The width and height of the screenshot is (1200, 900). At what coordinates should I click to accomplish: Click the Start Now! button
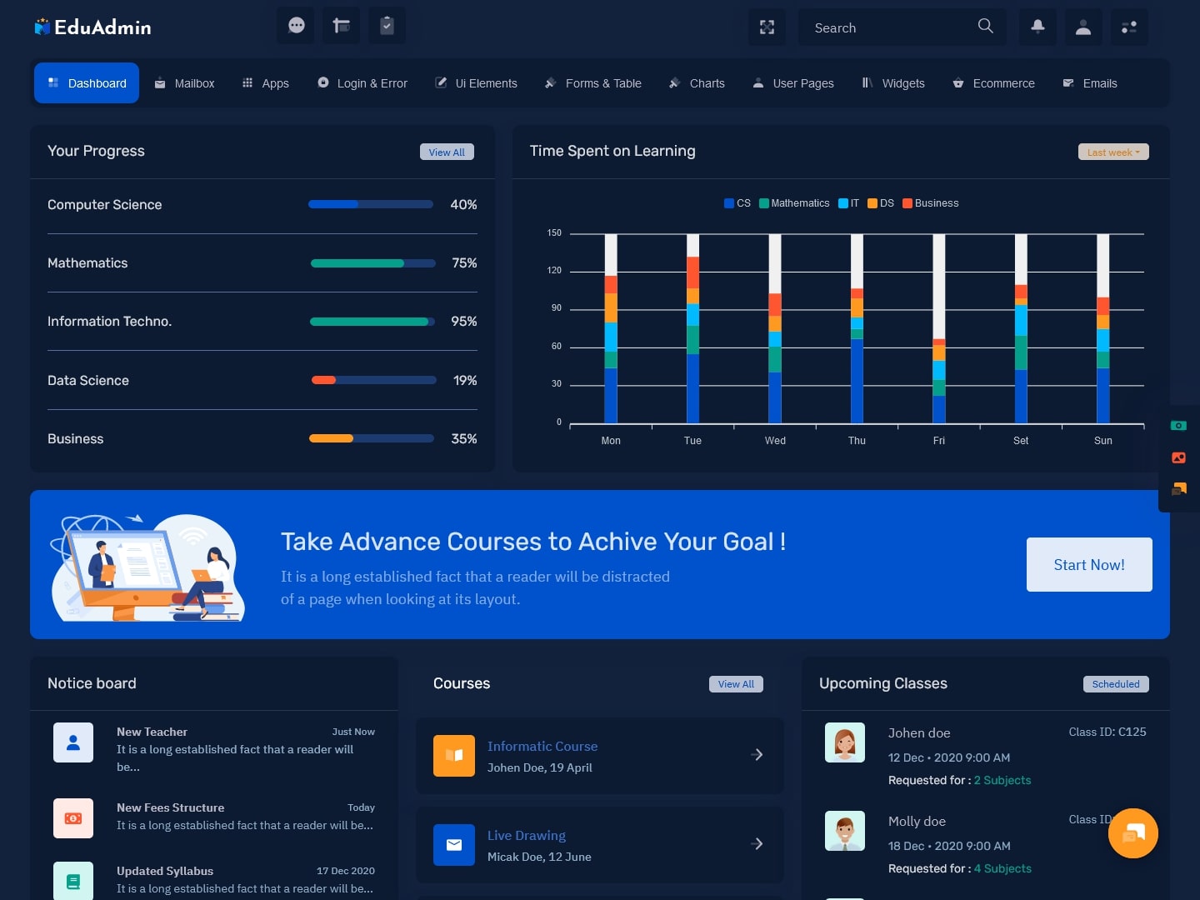click(1089, 565)
